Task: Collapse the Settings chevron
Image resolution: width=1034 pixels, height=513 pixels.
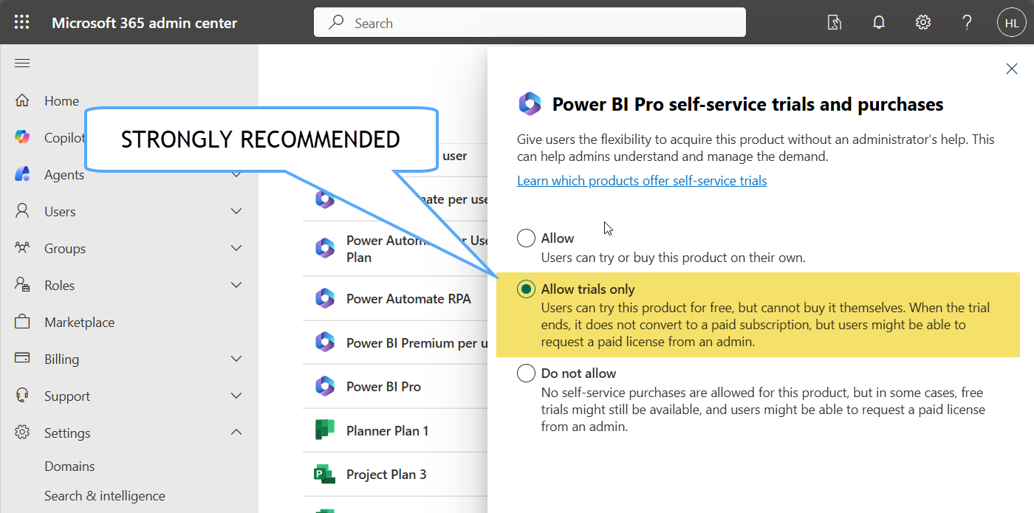Action: [x=236, y=433]
